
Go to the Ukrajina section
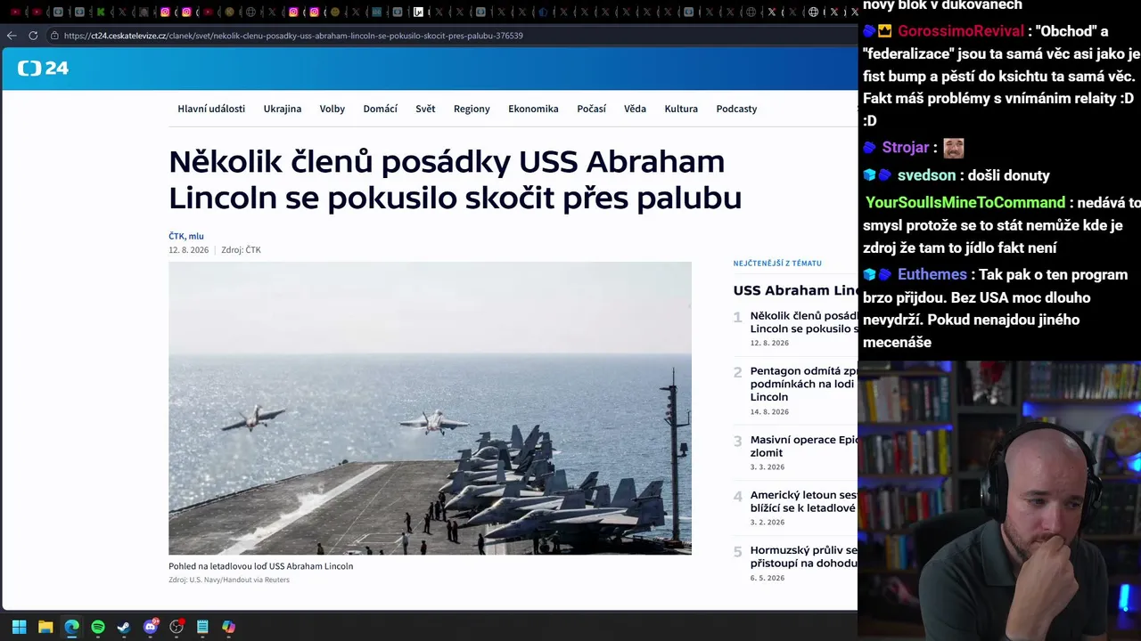click(283, 109)
